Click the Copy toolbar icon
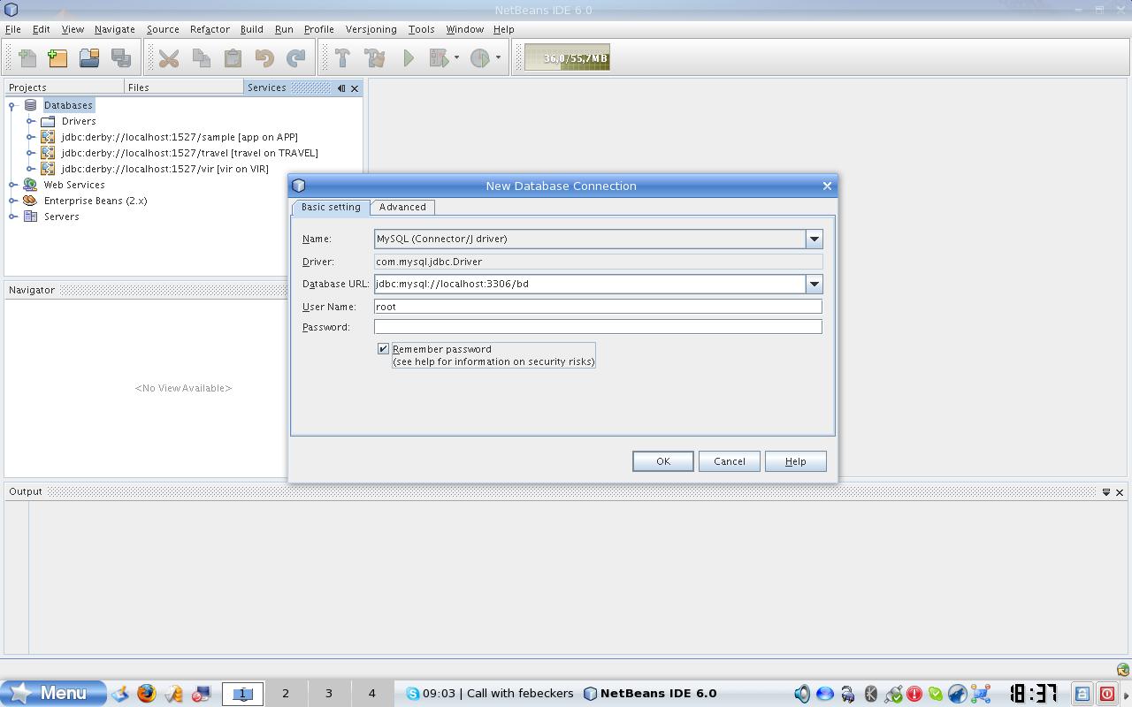This screenshot has height=707, width=1132. click(201, 58)
